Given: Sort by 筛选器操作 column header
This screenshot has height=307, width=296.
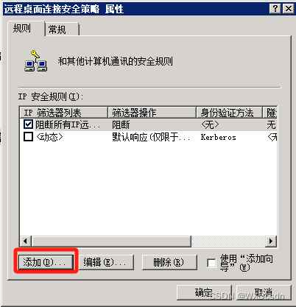Looking at the screenshot, I should tap(152, 113).
